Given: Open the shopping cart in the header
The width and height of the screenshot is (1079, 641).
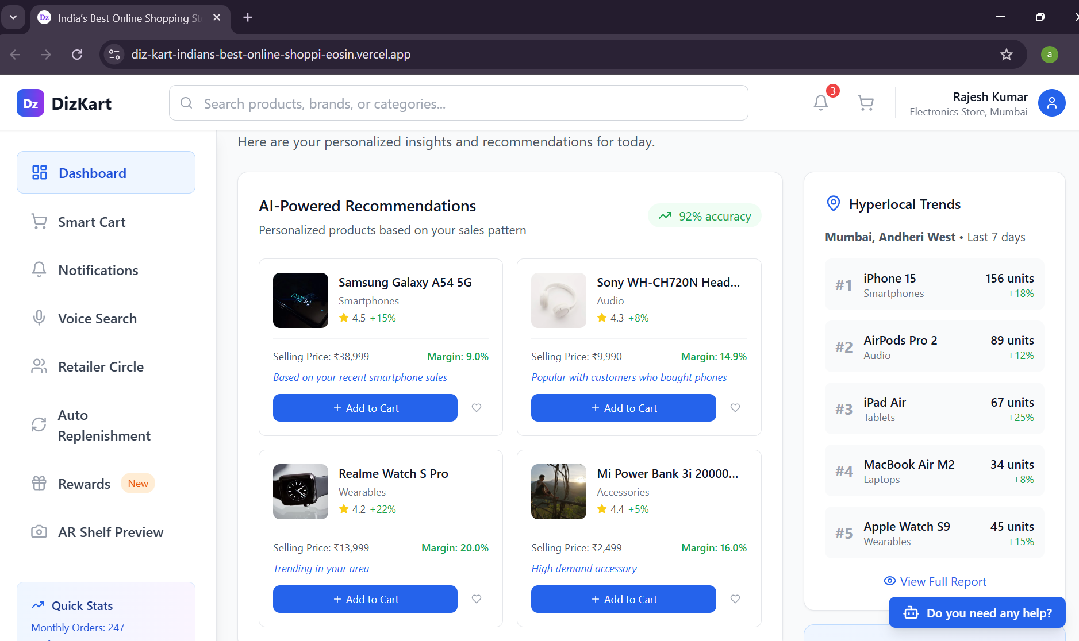Looking at the screenshot, I should (866, 103).
